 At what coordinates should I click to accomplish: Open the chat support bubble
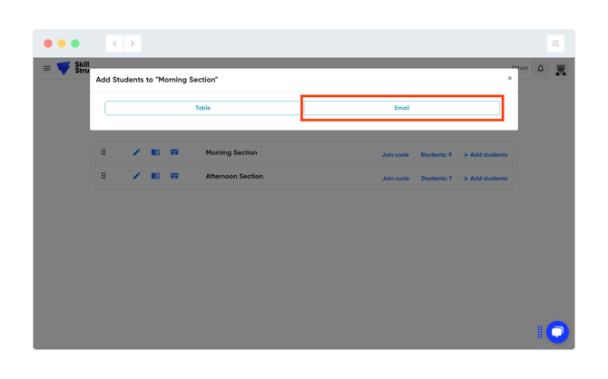[557, 332]
